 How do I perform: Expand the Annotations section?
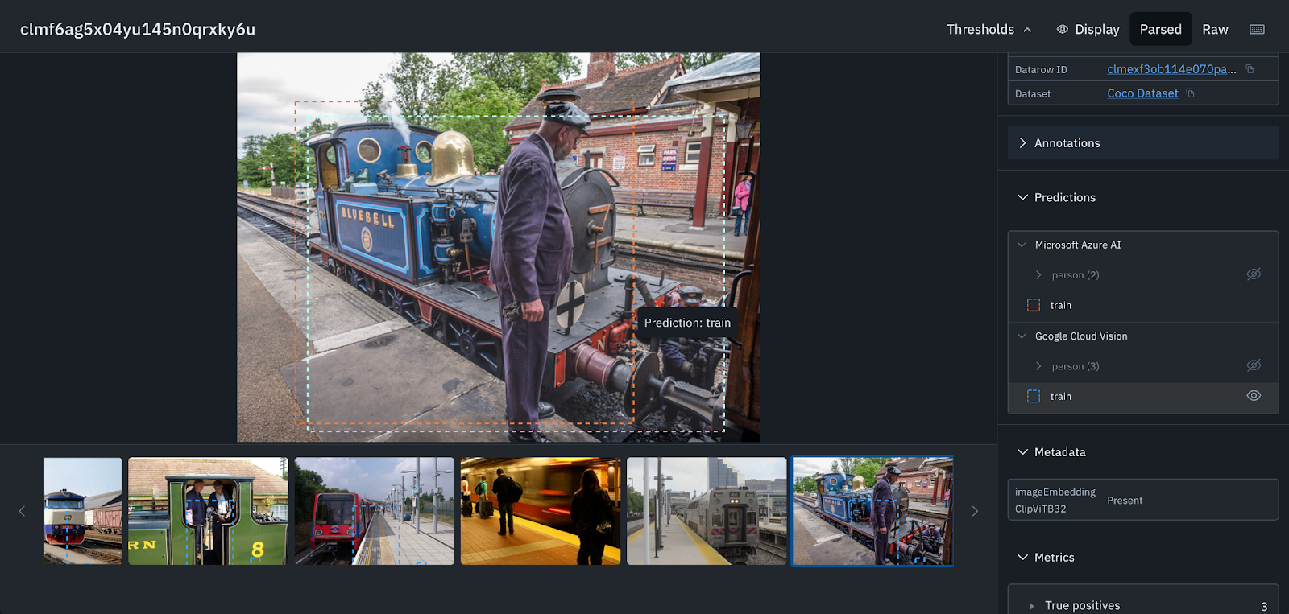pos(1143,142)
